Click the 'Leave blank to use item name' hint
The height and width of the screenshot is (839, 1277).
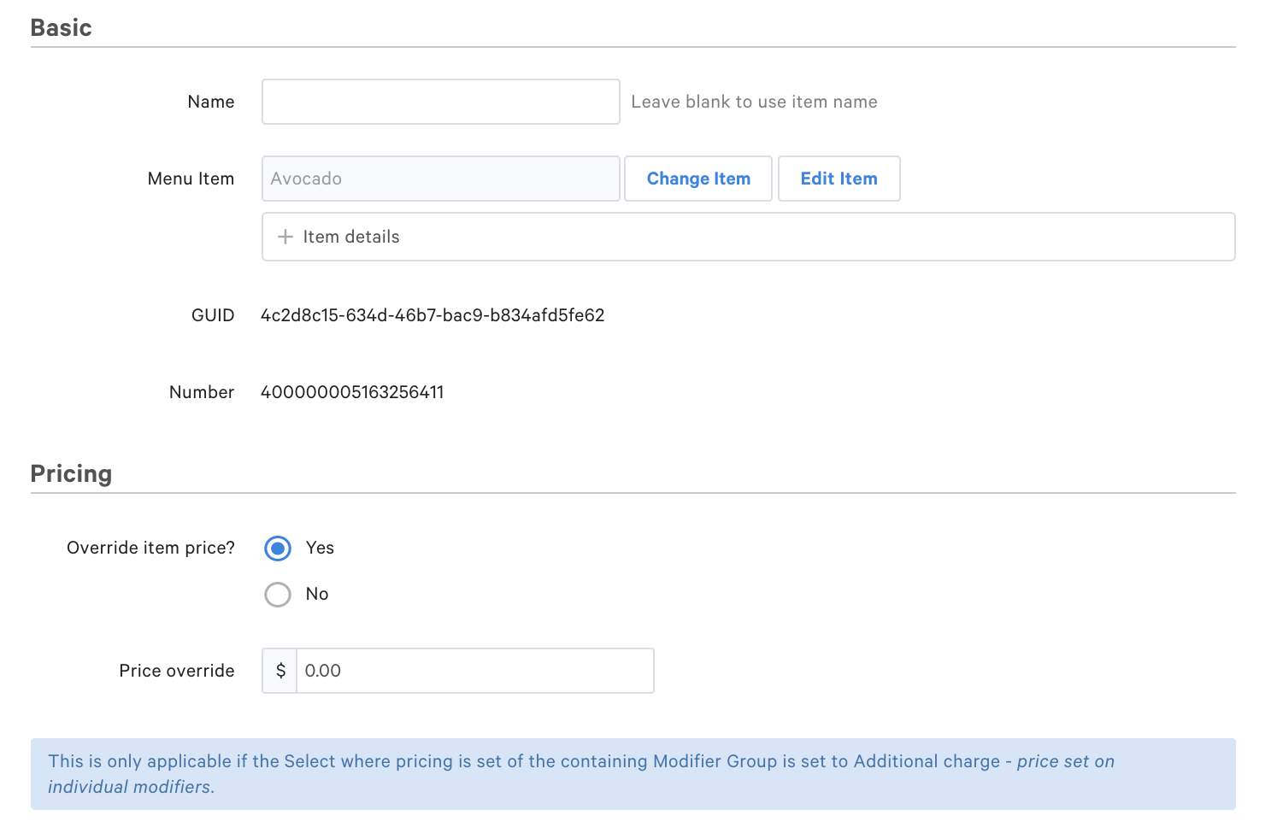coord(754,102)
